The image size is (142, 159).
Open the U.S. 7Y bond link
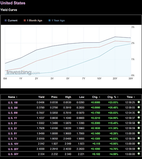tap(12, 139)
